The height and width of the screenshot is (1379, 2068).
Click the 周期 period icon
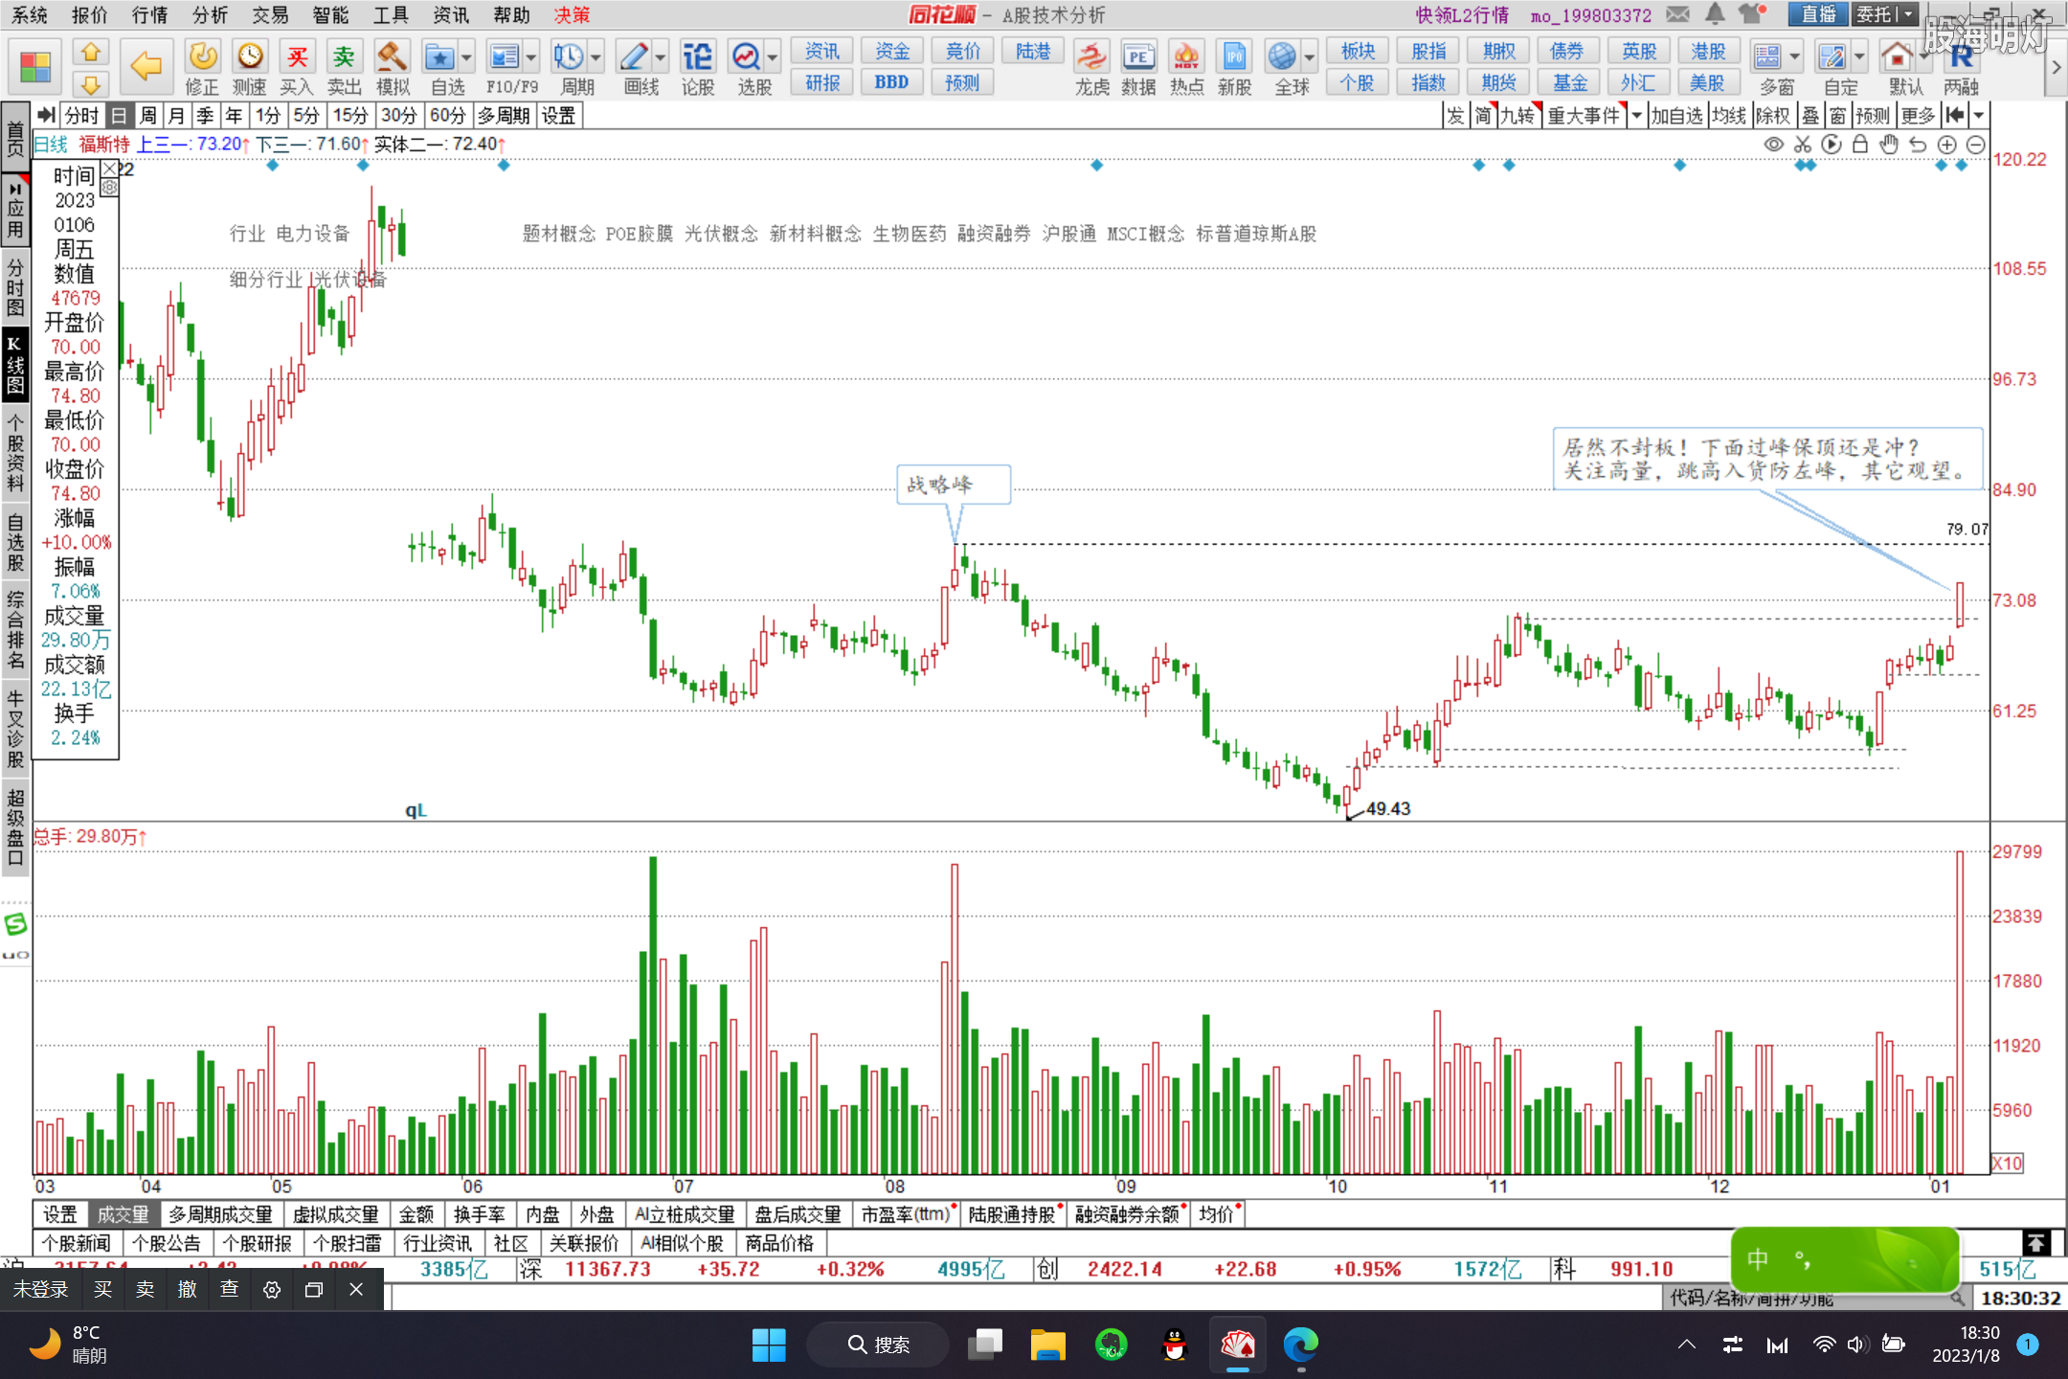tap(568, 57)
